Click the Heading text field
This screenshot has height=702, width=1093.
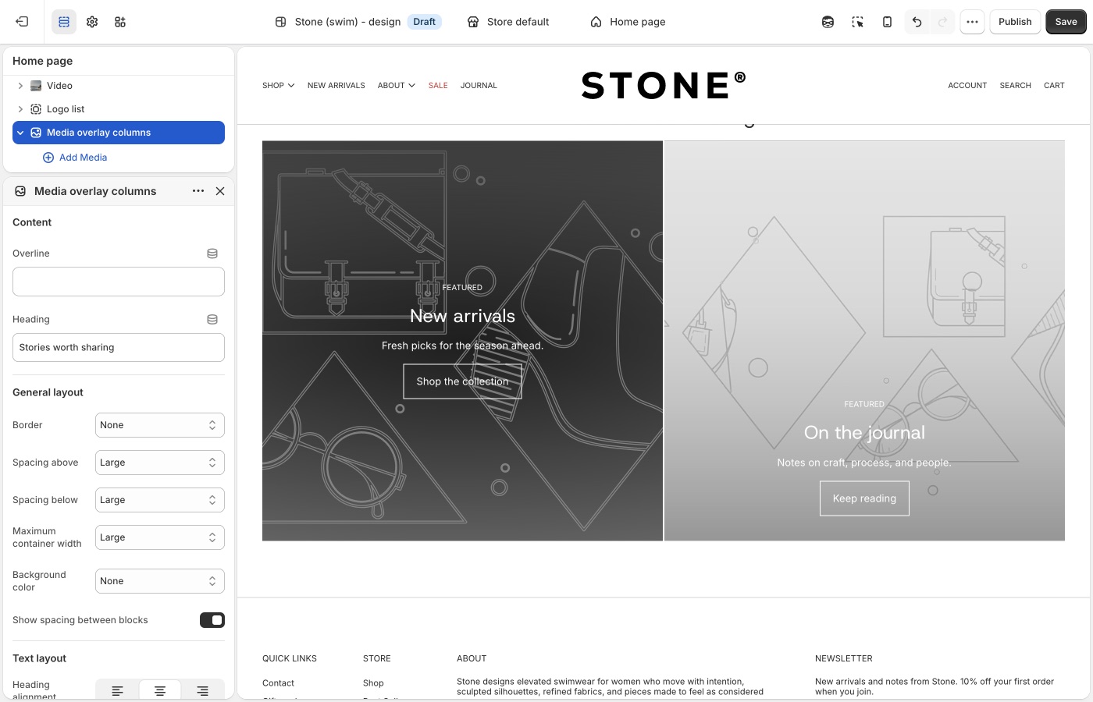[x=119, y=348]
